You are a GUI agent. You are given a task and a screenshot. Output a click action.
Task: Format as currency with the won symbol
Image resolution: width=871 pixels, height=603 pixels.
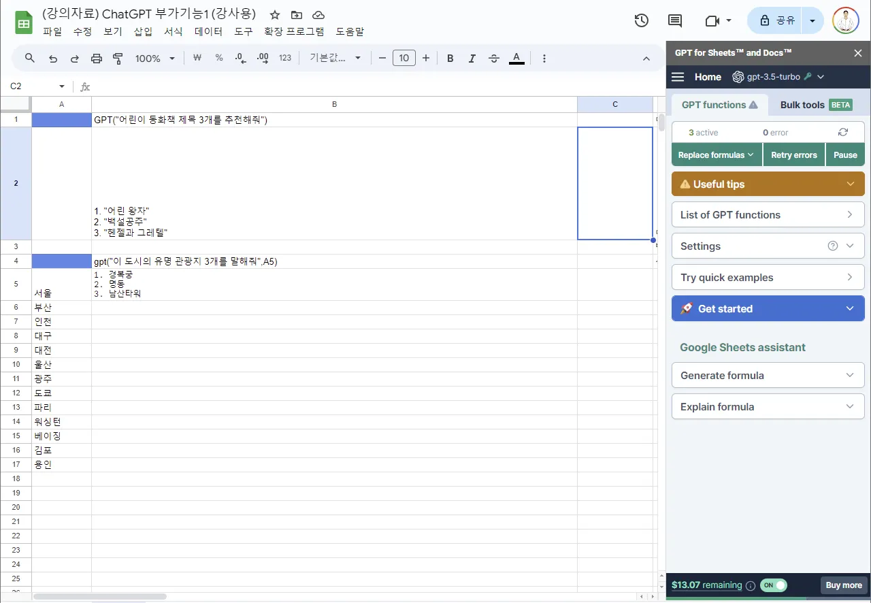(x=197, y=59)
